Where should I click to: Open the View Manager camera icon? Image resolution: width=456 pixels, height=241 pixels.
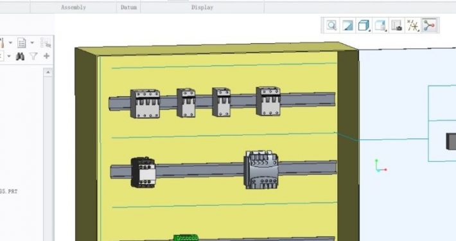point(397,26)
